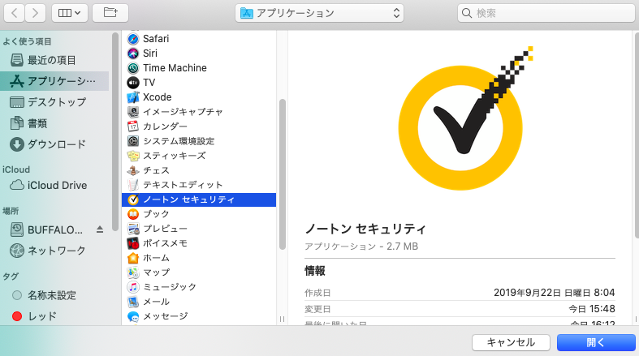
Task: Eject the BUFFALO drive
Action: pyautogui.click(x=100, y=229)
